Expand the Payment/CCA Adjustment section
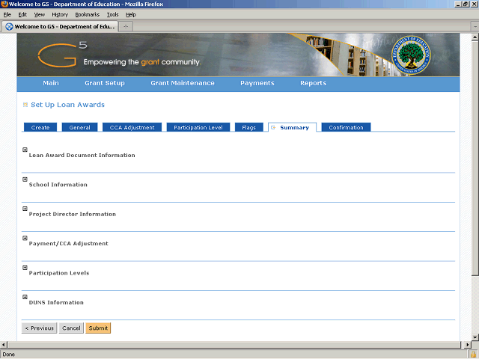479x359 pixels. (25, 238)
